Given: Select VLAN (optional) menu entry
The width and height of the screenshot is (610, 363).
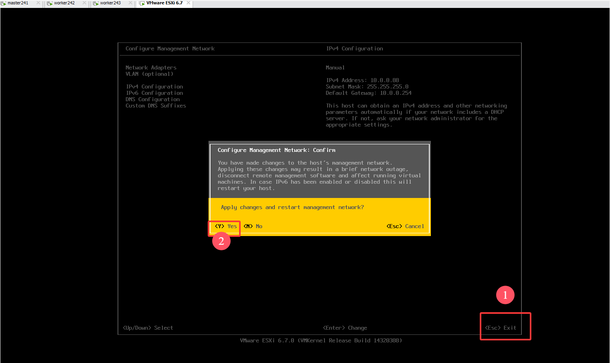Looking at the screenshot, I should (x=149, y=74).
